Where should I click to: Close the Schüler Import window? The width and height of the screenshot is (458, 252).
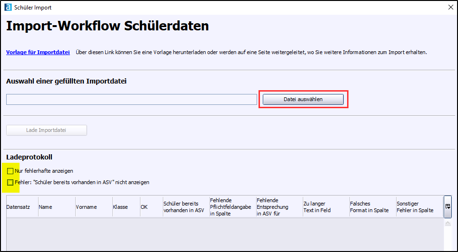[450, 7]
